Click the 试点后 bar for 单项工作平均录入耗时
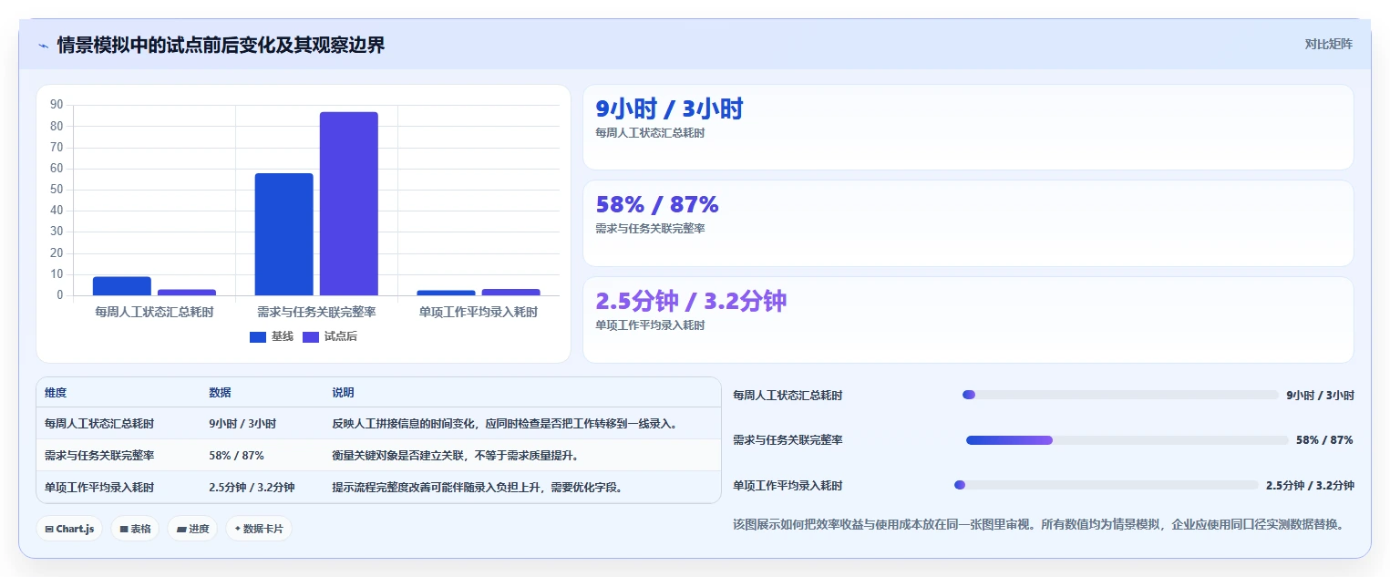Image resolution: width=1390 pixels, height=577 pixels. [x=511, y=293]
